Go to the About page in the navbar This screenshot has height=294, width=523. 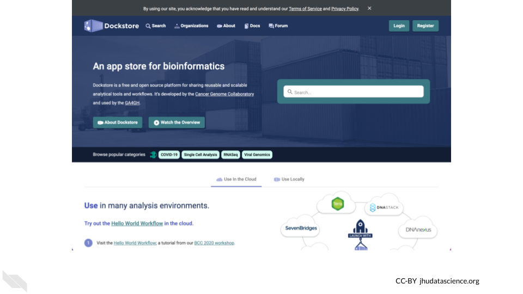coord(226,26)
